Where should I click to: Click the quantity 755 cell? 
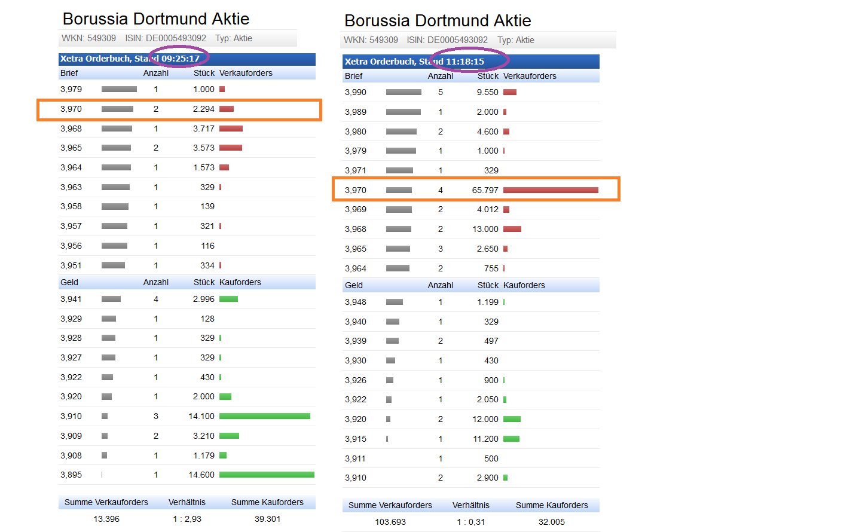(x=491, y=268)
